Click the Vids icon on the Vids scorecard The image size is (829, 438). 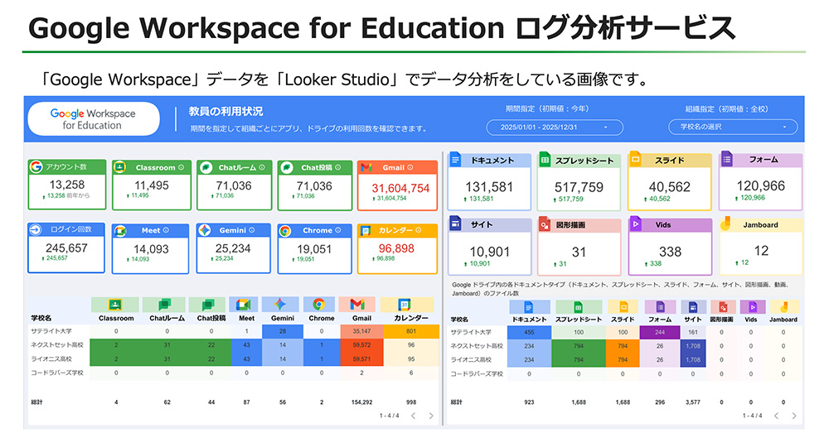636,224
